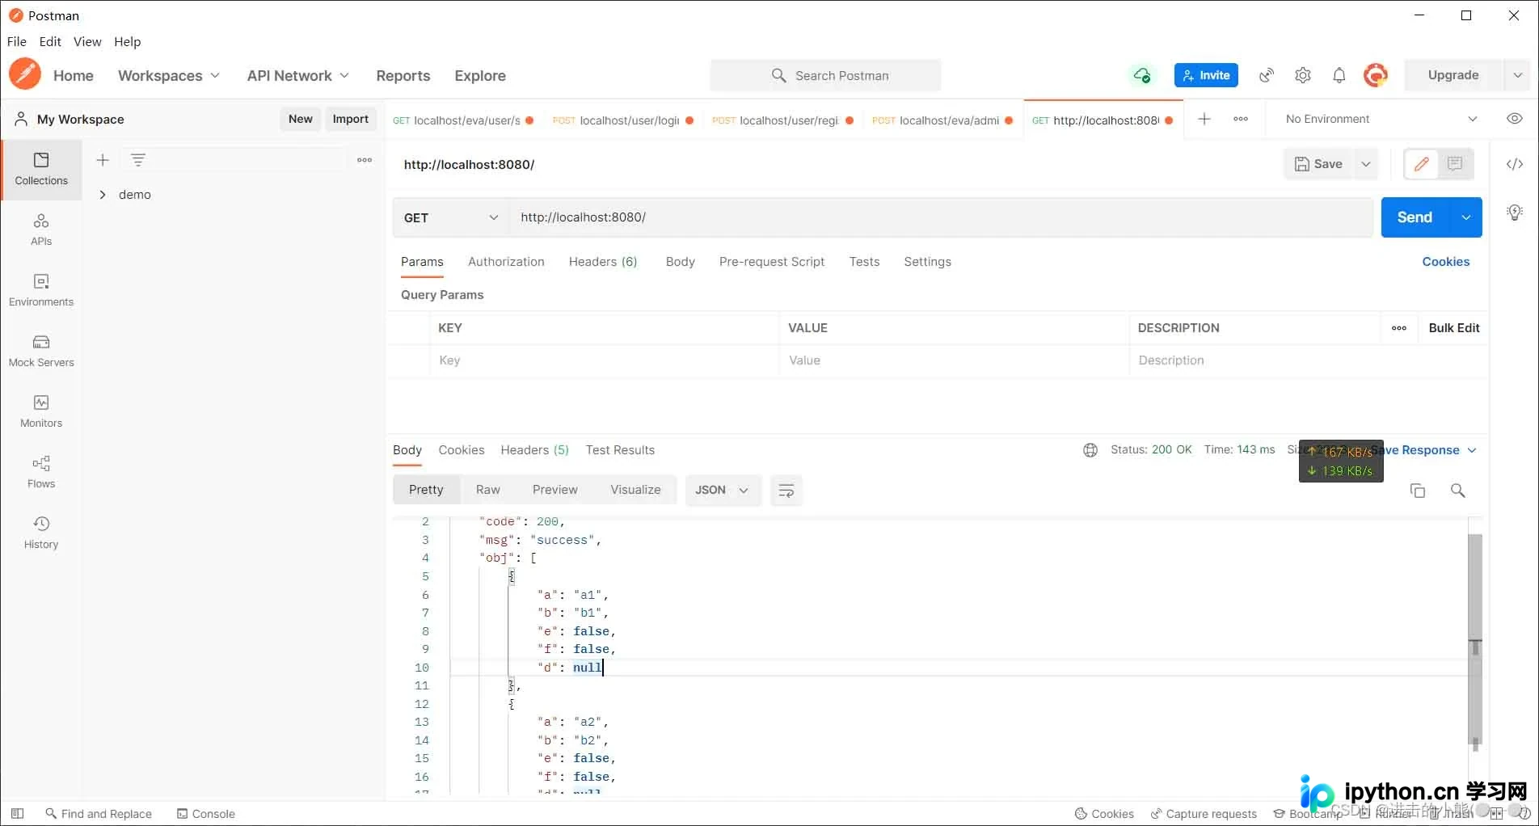Switch to response Headers (5) tab
Screen dimensions: 1539x826
point(534,450)
